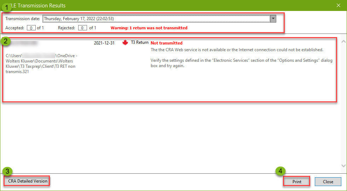Click the red maple leaf icon
The height and width of the screenshot is (191, 347).
point(125,43)
